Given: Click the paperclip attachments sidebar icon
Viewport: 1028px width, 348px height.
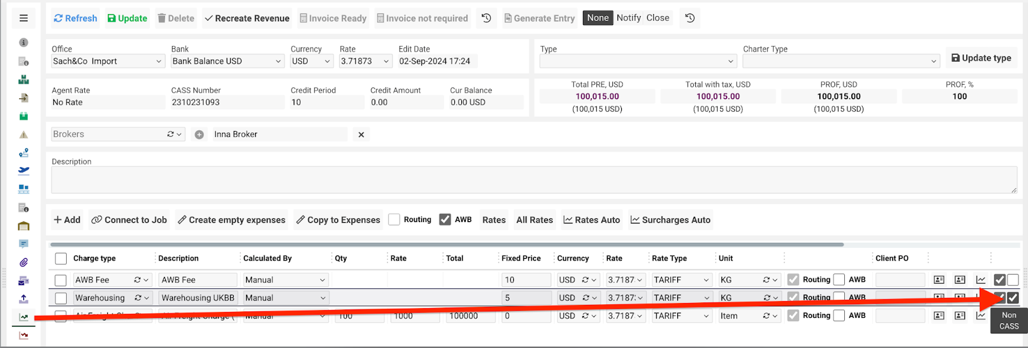Looking at the screenshot, I should coord(24,262).
